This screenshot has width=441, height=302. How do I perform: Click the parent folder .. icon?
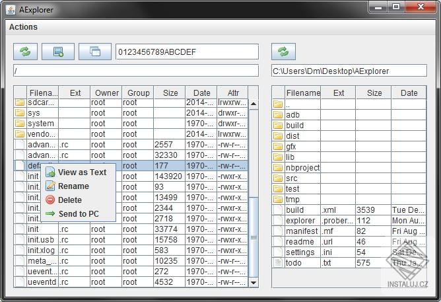pyautogui.click(x=278, y=104)
